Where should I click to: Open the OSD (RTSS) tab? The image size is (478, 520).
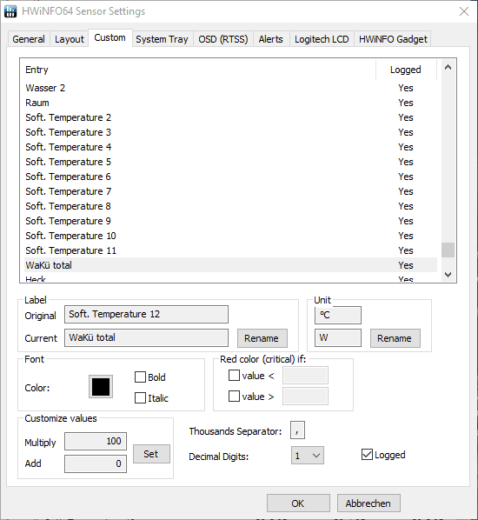pyautogui.click(x=223, y=39)
